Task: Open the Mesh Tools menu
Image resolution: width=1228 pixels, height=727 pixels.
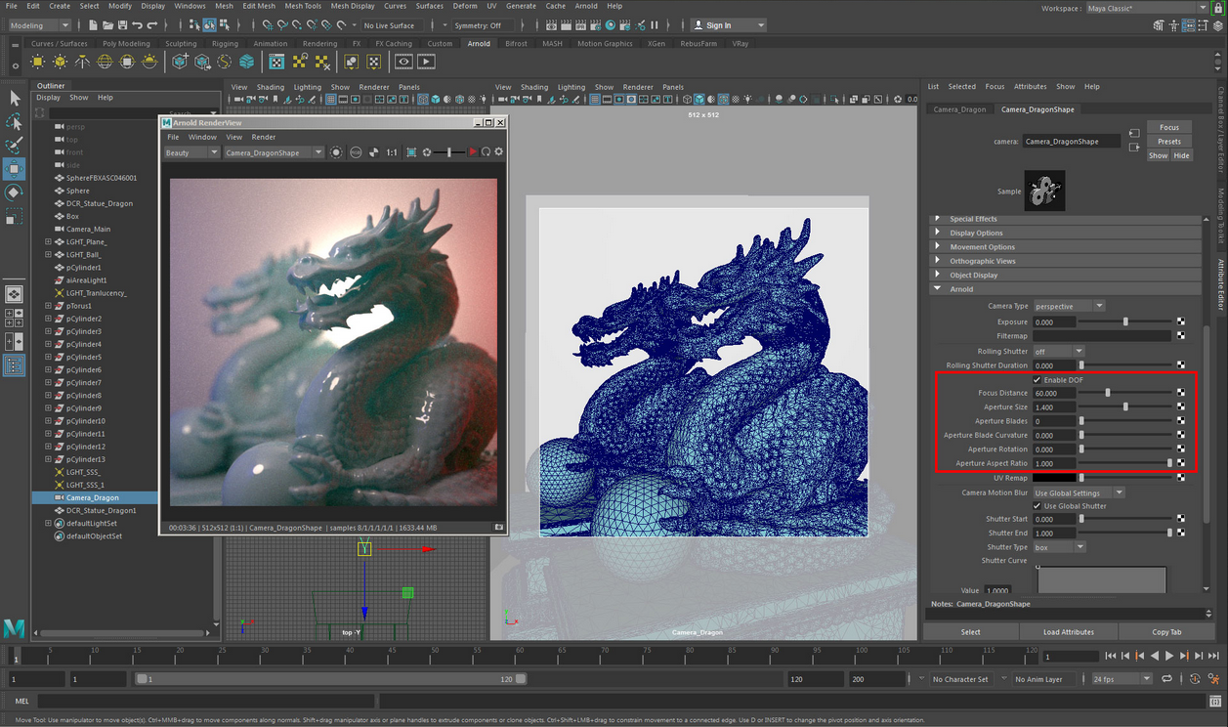Action: point(303,6)
